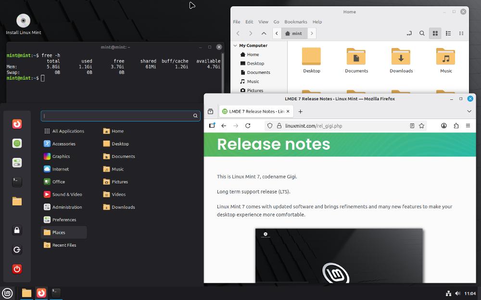Screen dimensions: 481x300
Task: Bookmark this page with star icon
Action: (x=421, y=126)
